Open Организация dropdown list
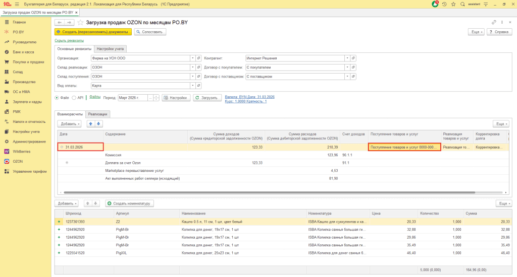 pyautogui.click(x=192, y=58)
